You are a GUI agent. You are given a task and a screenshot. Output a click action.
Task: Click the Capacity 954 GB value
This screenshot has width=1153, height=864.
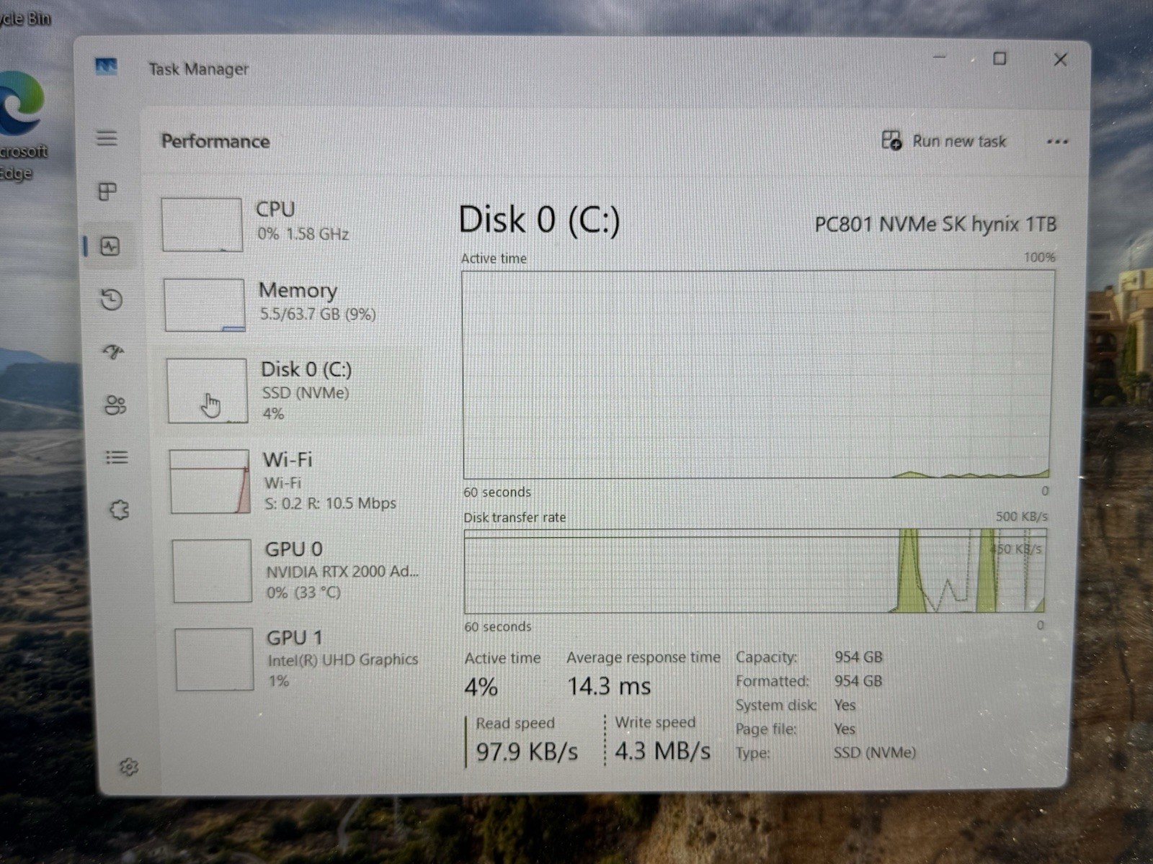[858, 657]
